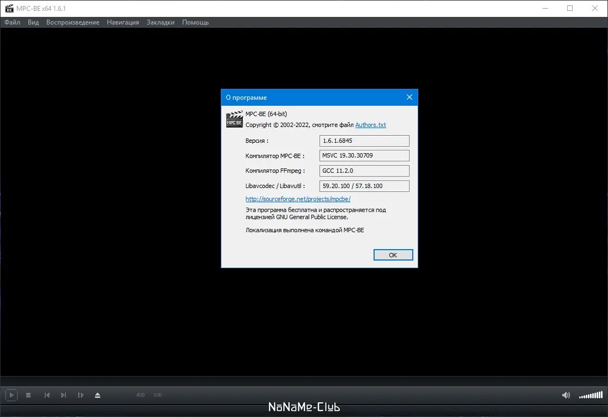
Task: Open the Навигация menu
Action: [123, 22]
